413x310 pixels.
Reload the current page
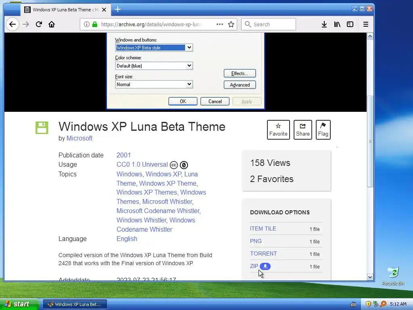point(39,24)
